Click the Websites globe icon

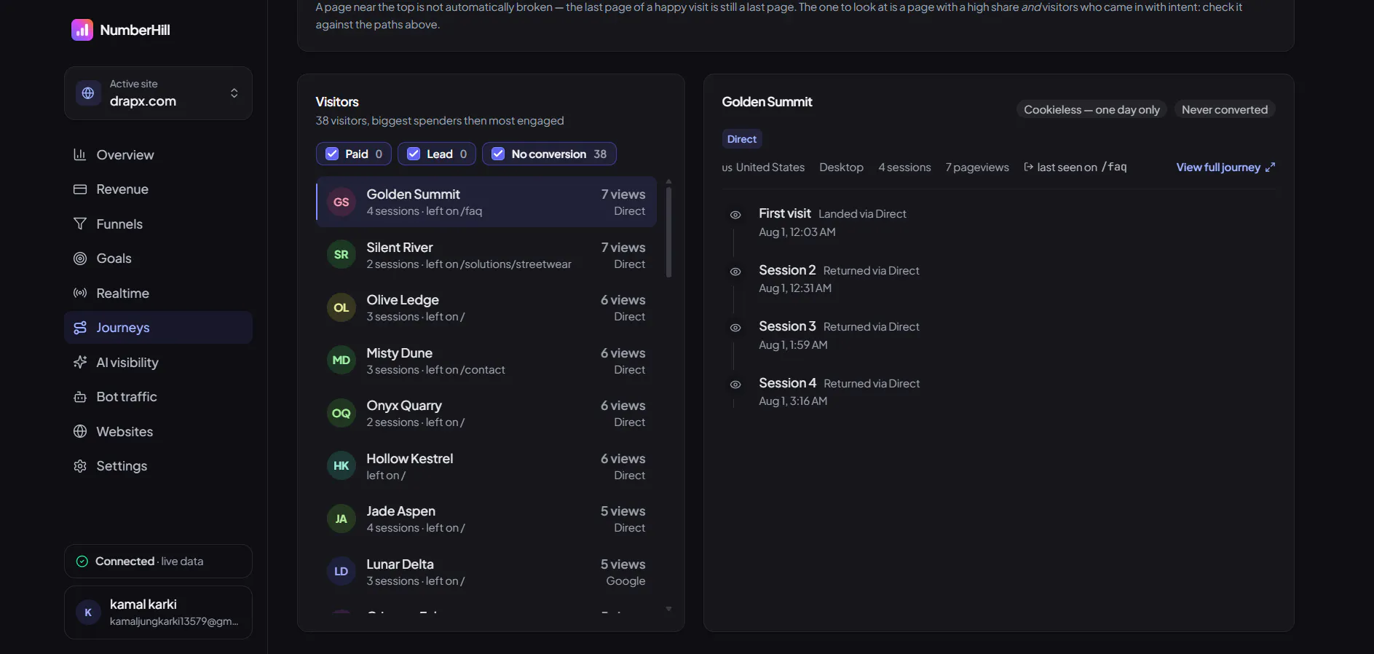pos(80,431)
